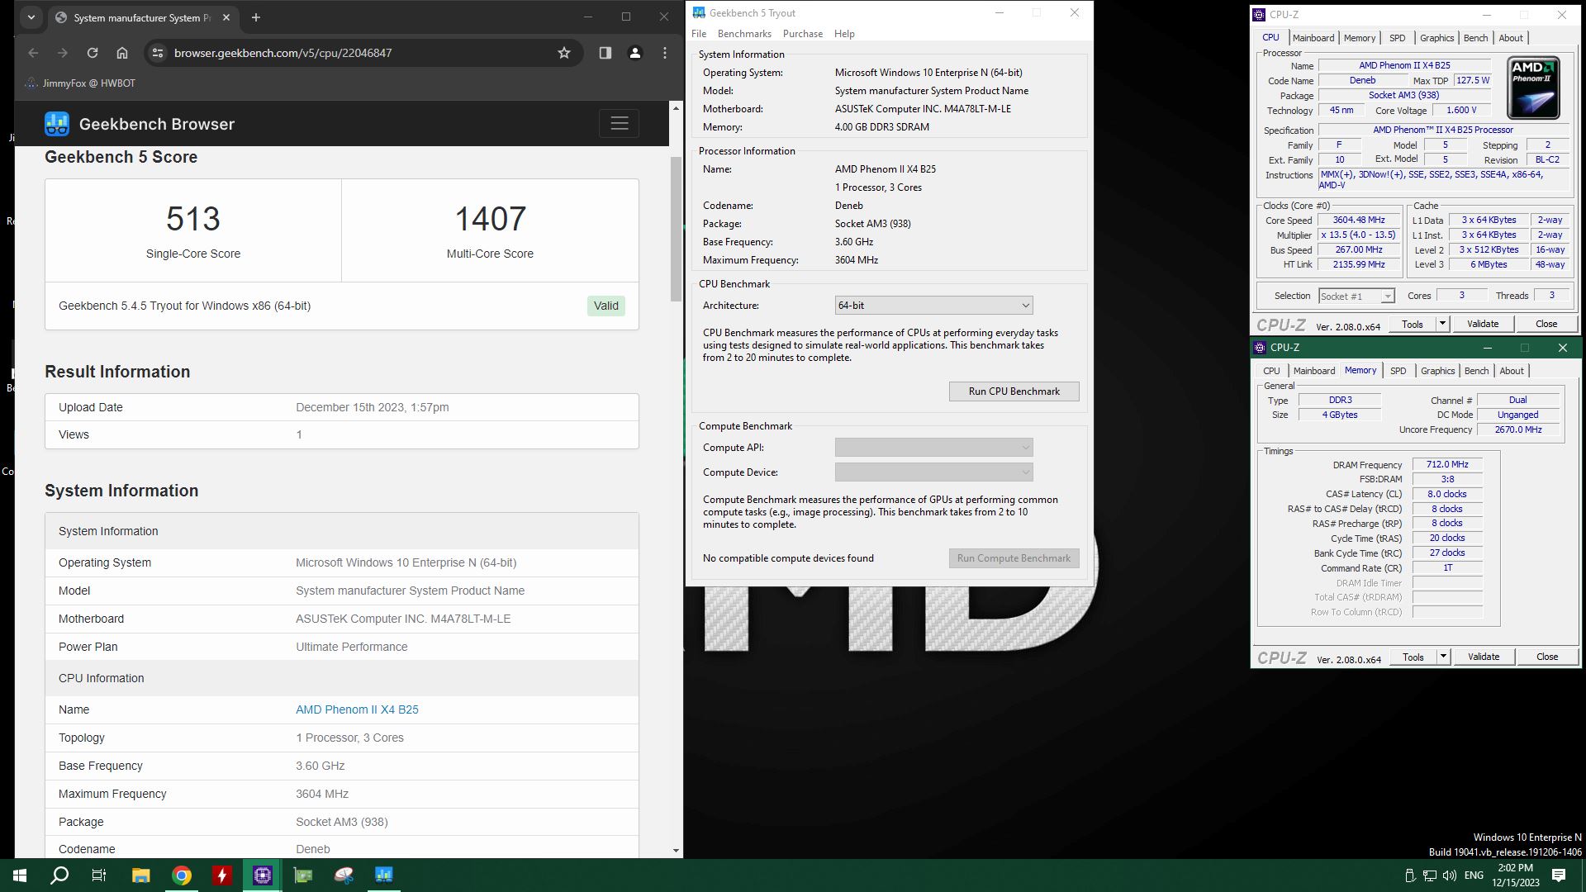Open Task View on the taskbar
The width and height of the screenshot is (1586, 892).
pos(99,875)
